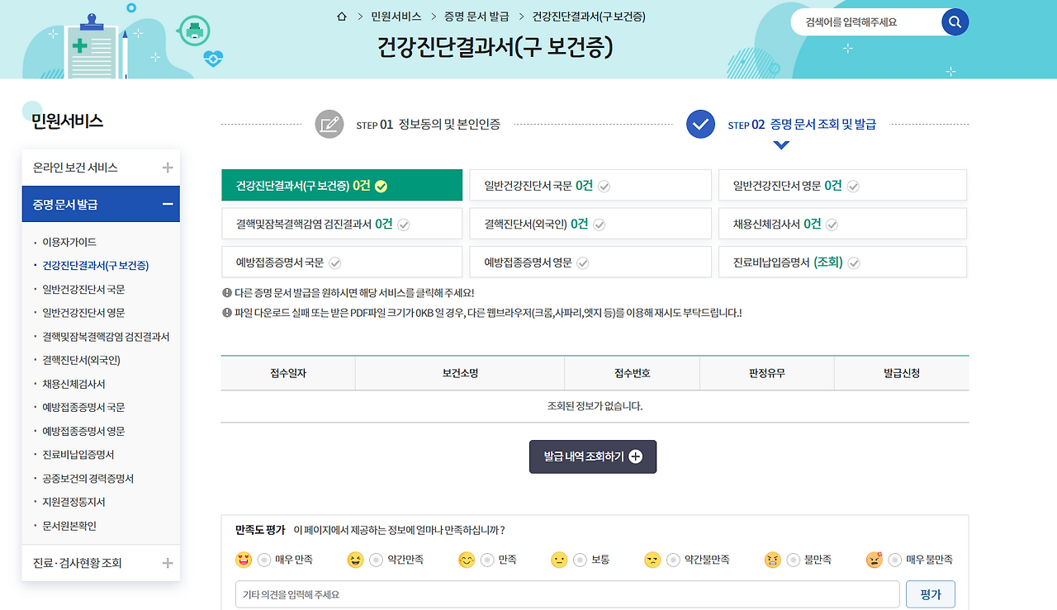Viewport: 1057px width, 610px height.
Task: Click the 약간불만족 emoji face
Action: click(x=653, y=560)
